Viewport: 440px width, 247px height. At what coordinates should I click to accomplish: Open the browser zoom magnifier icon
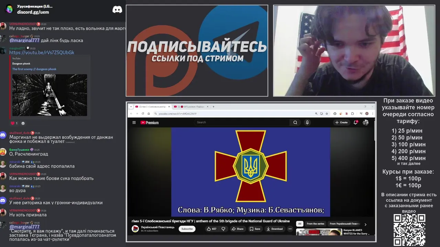(316, 114)
